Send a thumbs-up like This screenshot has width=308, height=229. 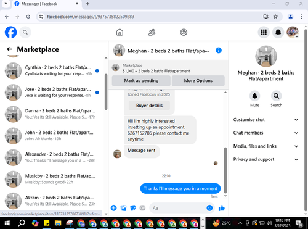pos(222,208)
